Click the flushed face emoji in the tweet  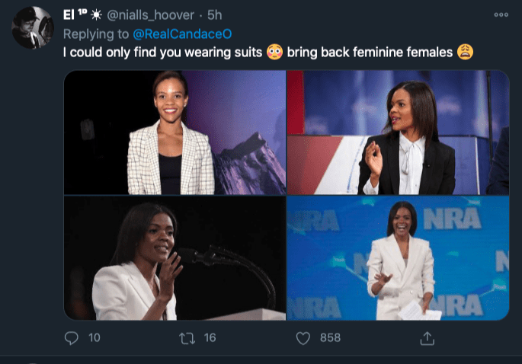(x=275, y=53)
